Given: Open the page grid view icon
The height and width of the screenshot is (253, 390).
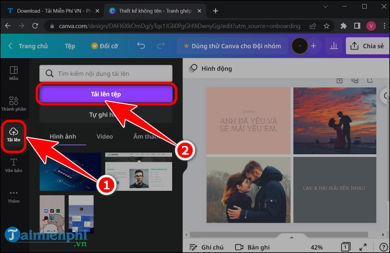Looking at the screenshot, I should [x=345, y=247].
